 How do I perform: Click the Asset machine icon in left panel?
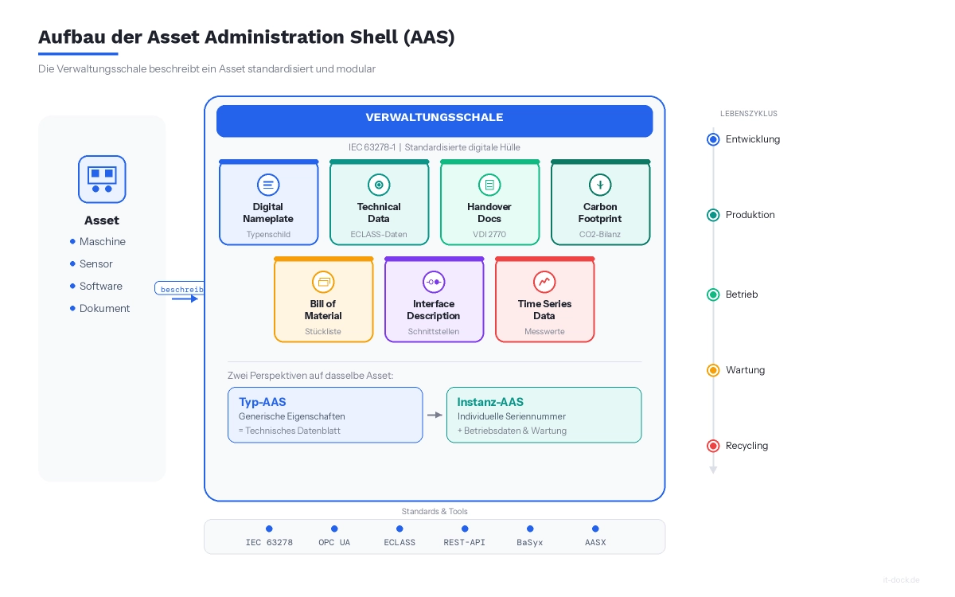pos(102,179)
